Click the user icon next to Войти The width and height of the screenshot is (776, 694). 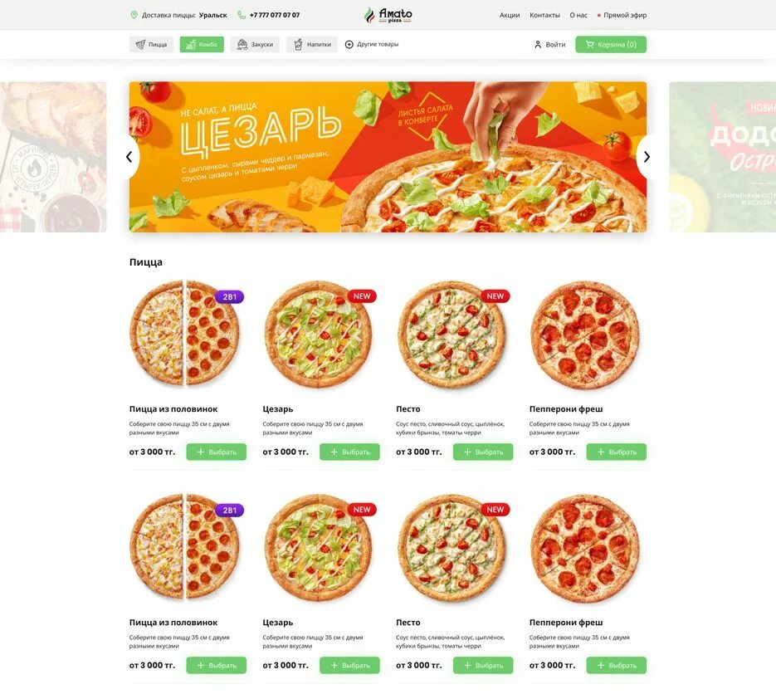click(538, 45)
